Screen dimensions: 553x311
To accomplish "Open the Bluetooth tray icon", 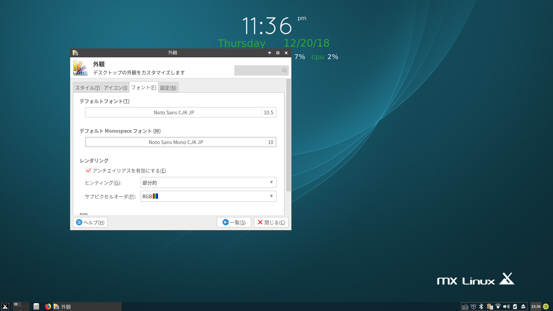I will click(x=481, y=307).
